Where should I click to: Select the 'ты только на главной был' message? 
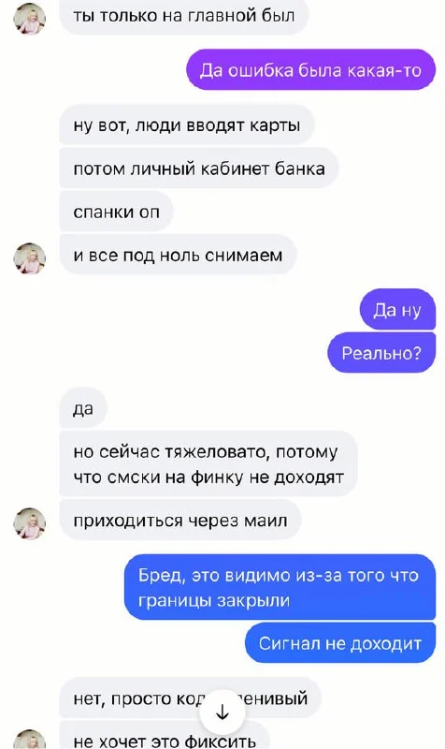[x=183, y=16]
